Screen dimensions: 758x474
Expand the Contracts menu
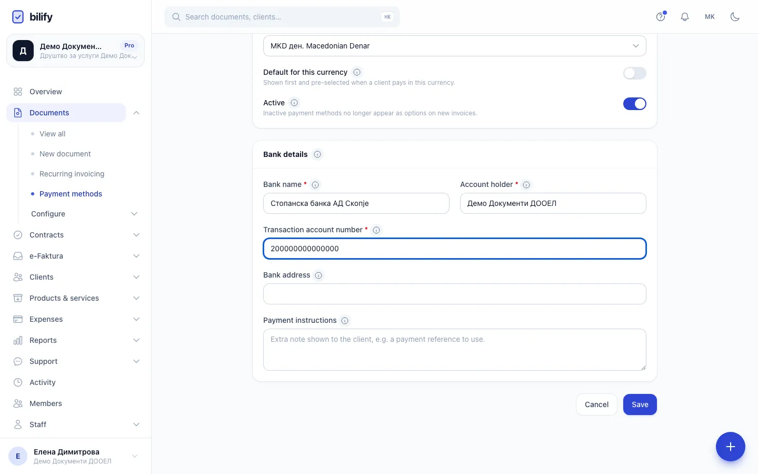click(x=136, y=235)
